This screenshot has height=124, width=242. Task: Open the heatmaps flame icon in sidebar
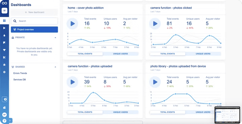4,35
